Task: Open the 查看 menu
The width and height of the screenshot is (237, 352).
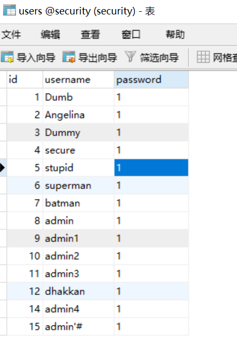Action: pos(90,35)
